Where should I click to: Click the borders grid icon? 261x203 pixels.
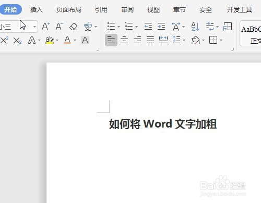click(x=213, y=40)
